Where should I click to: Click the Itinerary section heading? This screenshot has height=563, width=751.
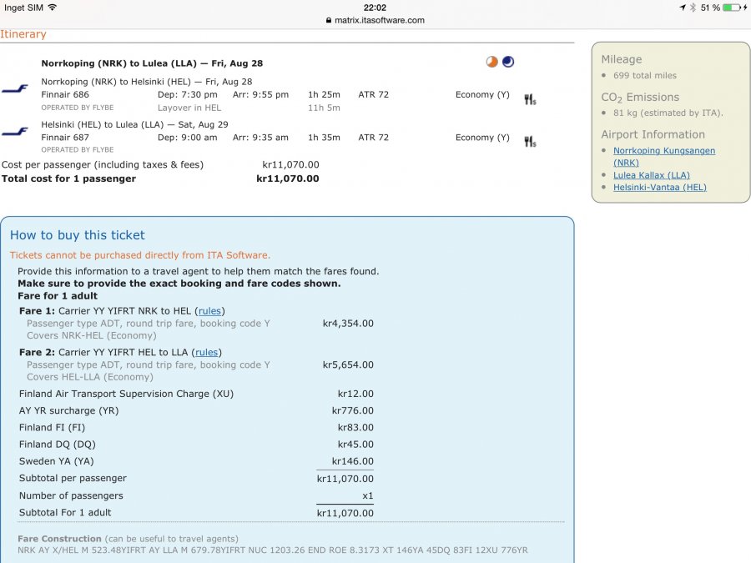23,34
